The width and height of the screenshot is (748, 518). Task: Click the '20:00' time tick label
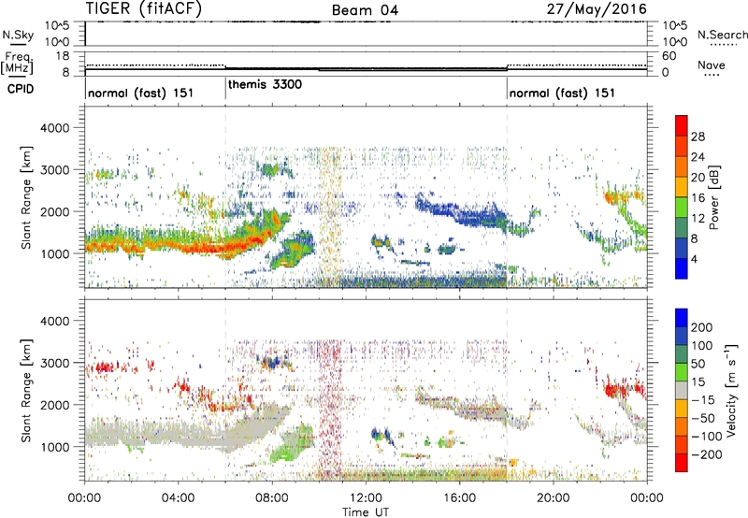[553, 498]
